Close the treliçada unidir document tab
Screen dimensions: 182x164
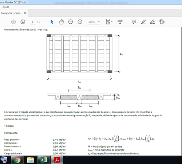tap(25, 13)
